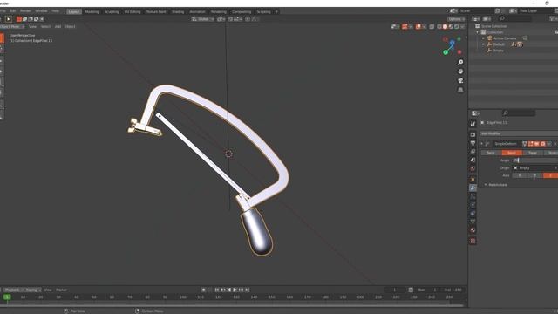Open the Modeling workspace tab
This screenshot has height=314, width=558.
(92, 11)
